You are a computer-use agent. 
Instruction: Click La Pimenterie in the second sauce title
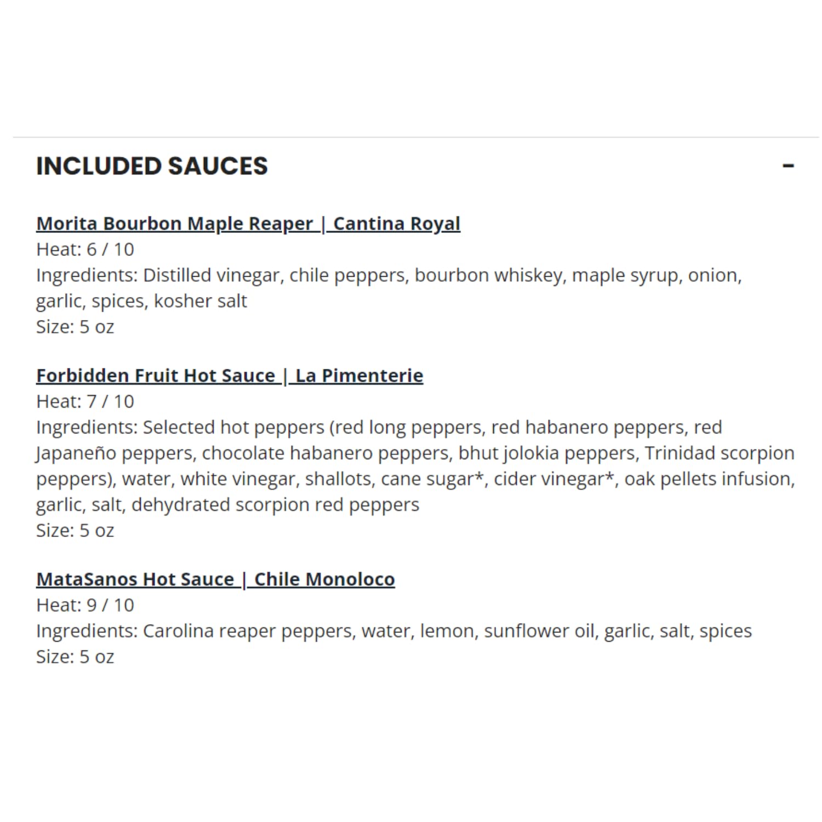359,375
